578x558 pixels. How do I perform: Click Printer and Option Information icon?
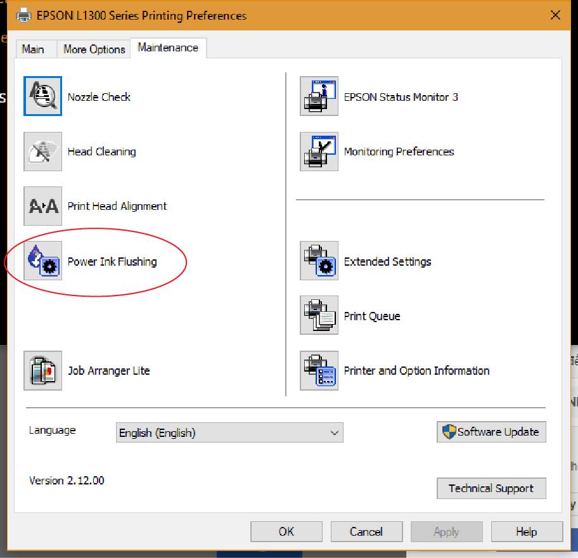[319, 371]
